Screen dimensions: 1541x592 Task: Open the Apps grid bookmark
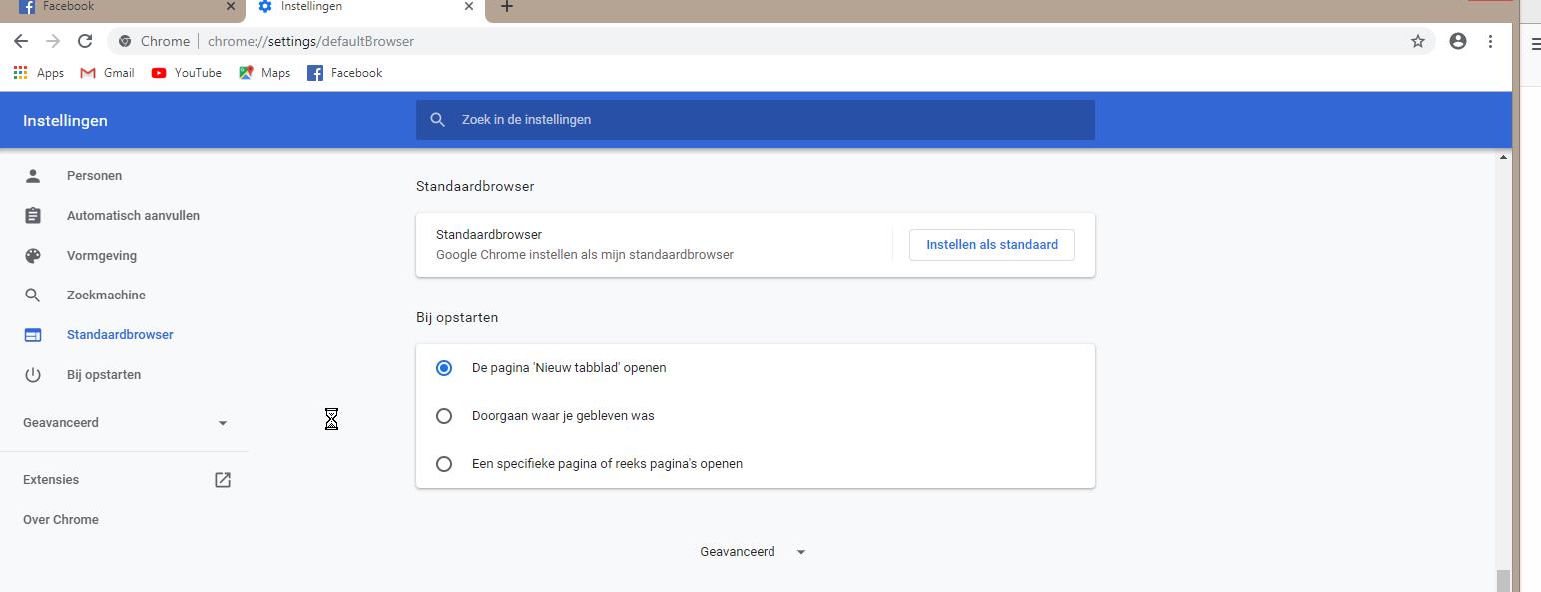(38, 73)
